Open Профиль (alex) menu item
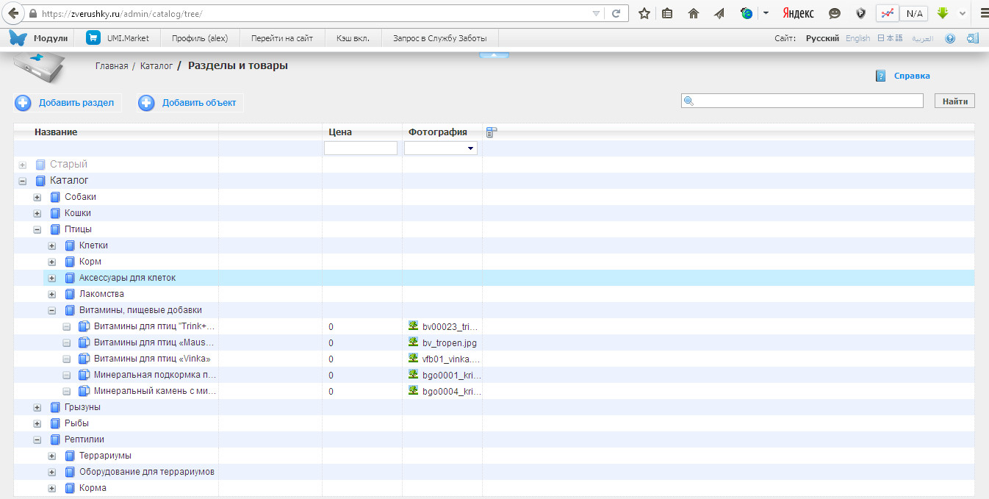Viewport: 989px width, 499px height. point(200,38)
